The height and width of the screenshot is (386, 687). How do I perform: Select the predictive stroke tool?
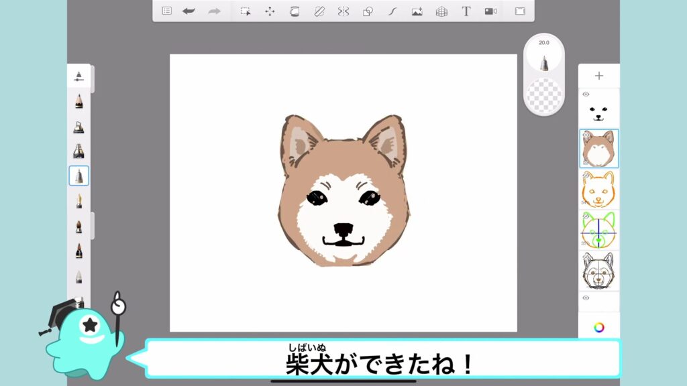click(392, 11)
